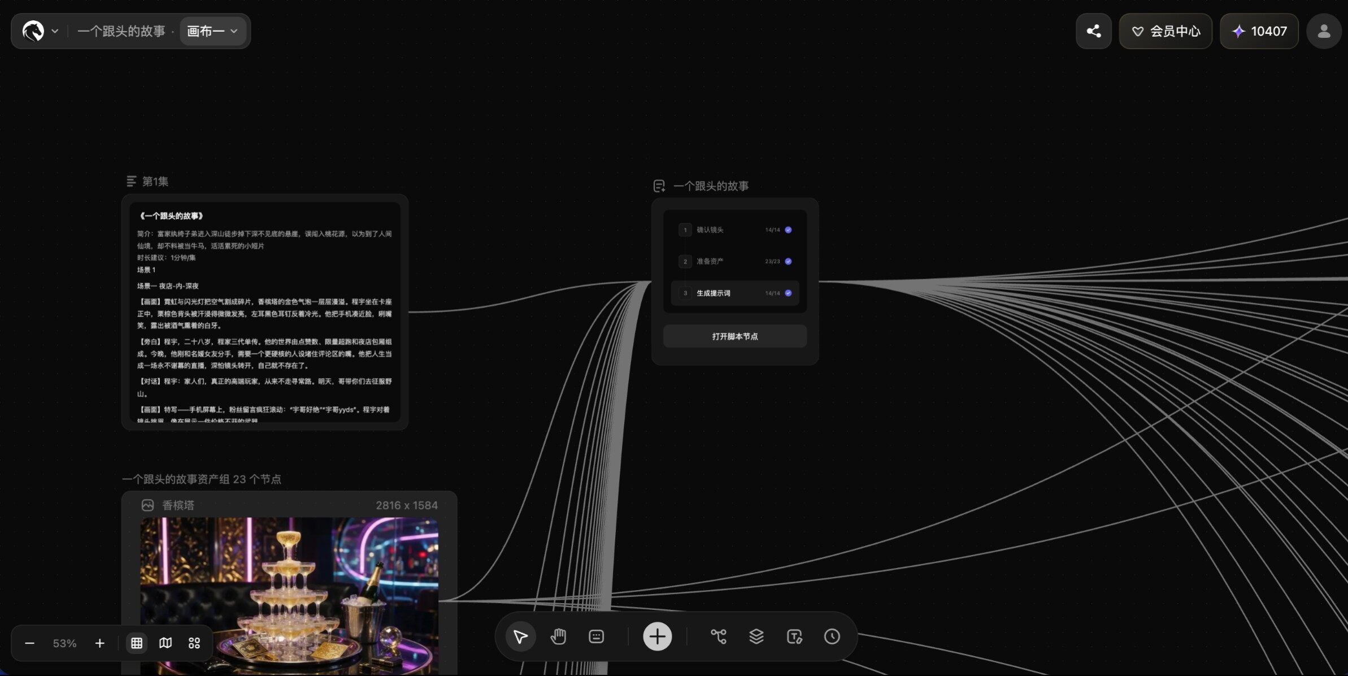Click the auto-arrange nodes grid icon
Screen dimensions: 1348x676
(x=194, y=643)
